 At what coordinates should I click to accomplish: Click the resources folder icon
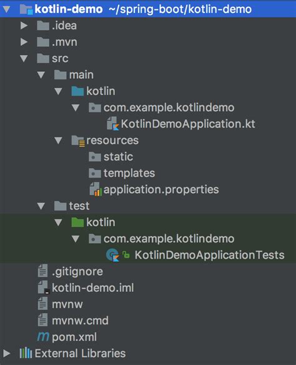(x=78, y=141)
